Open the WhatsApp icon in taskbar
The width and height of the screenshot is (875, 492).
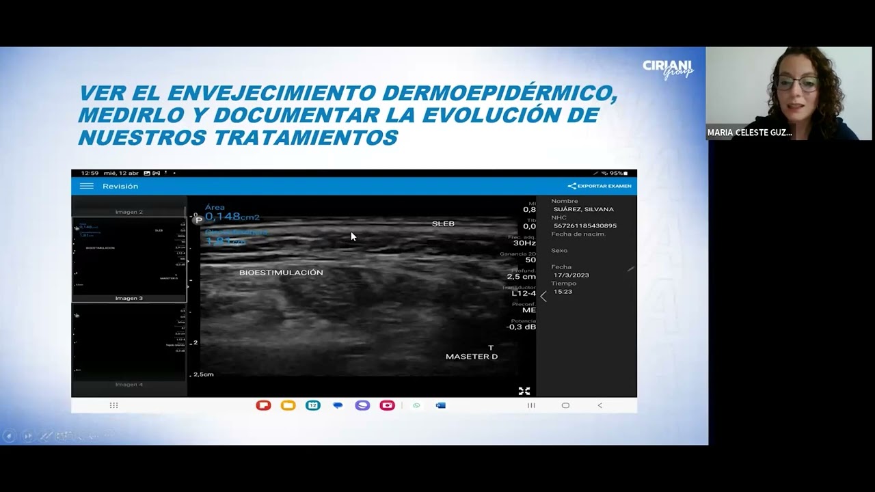pos(416,405)
